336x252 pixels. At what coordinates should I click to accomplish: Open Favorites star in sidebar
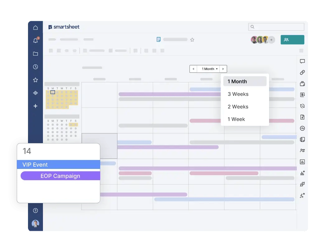[x=35, y=80]
